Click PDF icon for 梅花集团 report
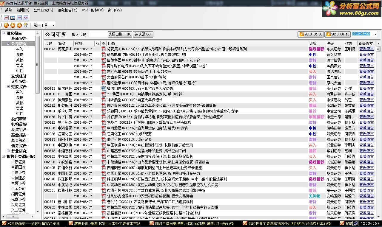Screen dimensions: 382x227 [x=104, y=49]
